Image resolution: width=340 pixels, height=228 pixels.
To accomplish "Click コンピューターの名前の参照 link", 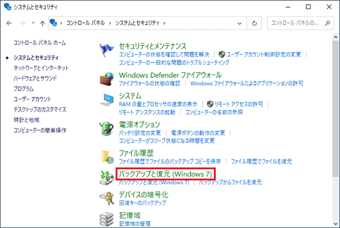I will pos(214,112).
